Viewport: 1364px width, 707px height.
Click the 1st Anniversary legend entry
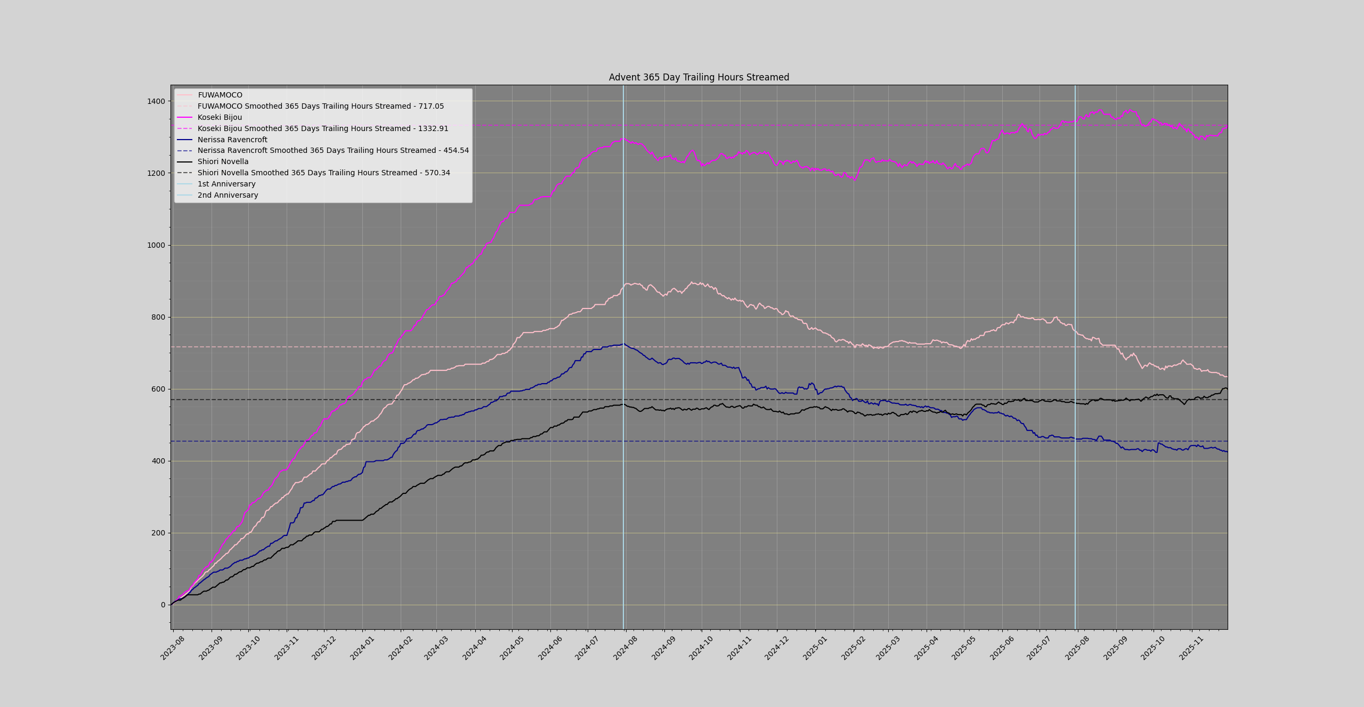(x=226, y=184)
